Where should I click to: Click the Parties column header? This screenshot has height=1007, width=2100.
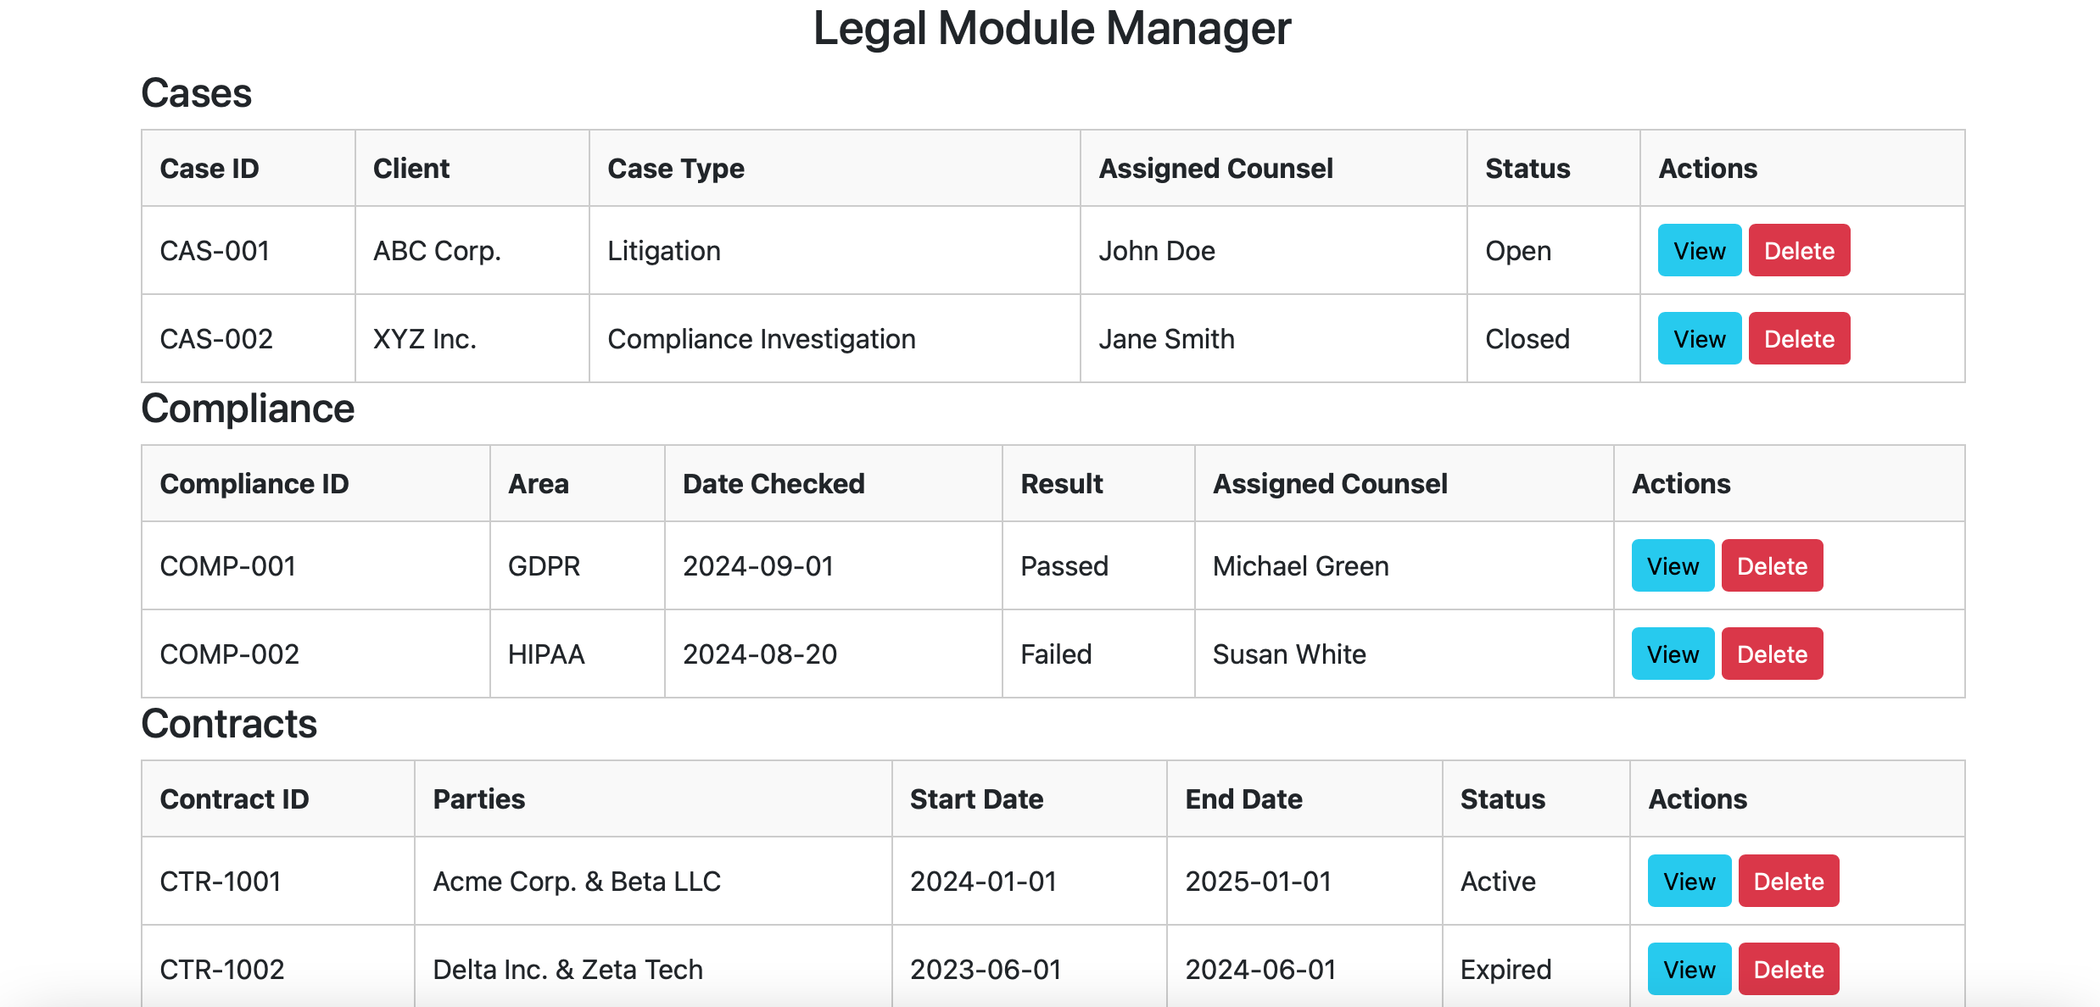(x=479, y=799)
